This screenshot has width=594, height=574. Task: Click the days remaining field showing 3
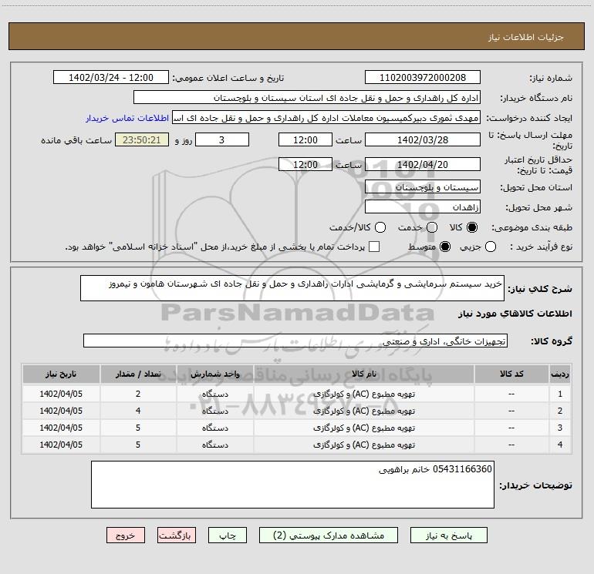point(222,139)
